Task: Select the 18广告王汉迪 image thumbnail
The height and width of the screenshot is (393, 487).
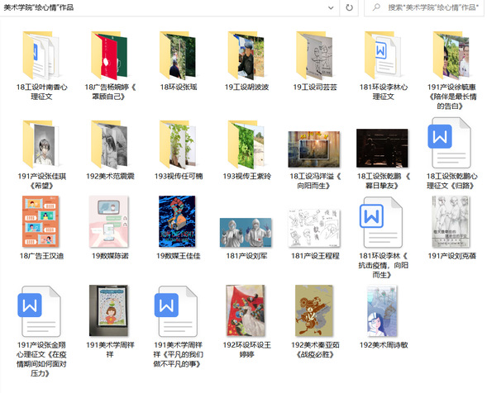Action: (41, 221)
